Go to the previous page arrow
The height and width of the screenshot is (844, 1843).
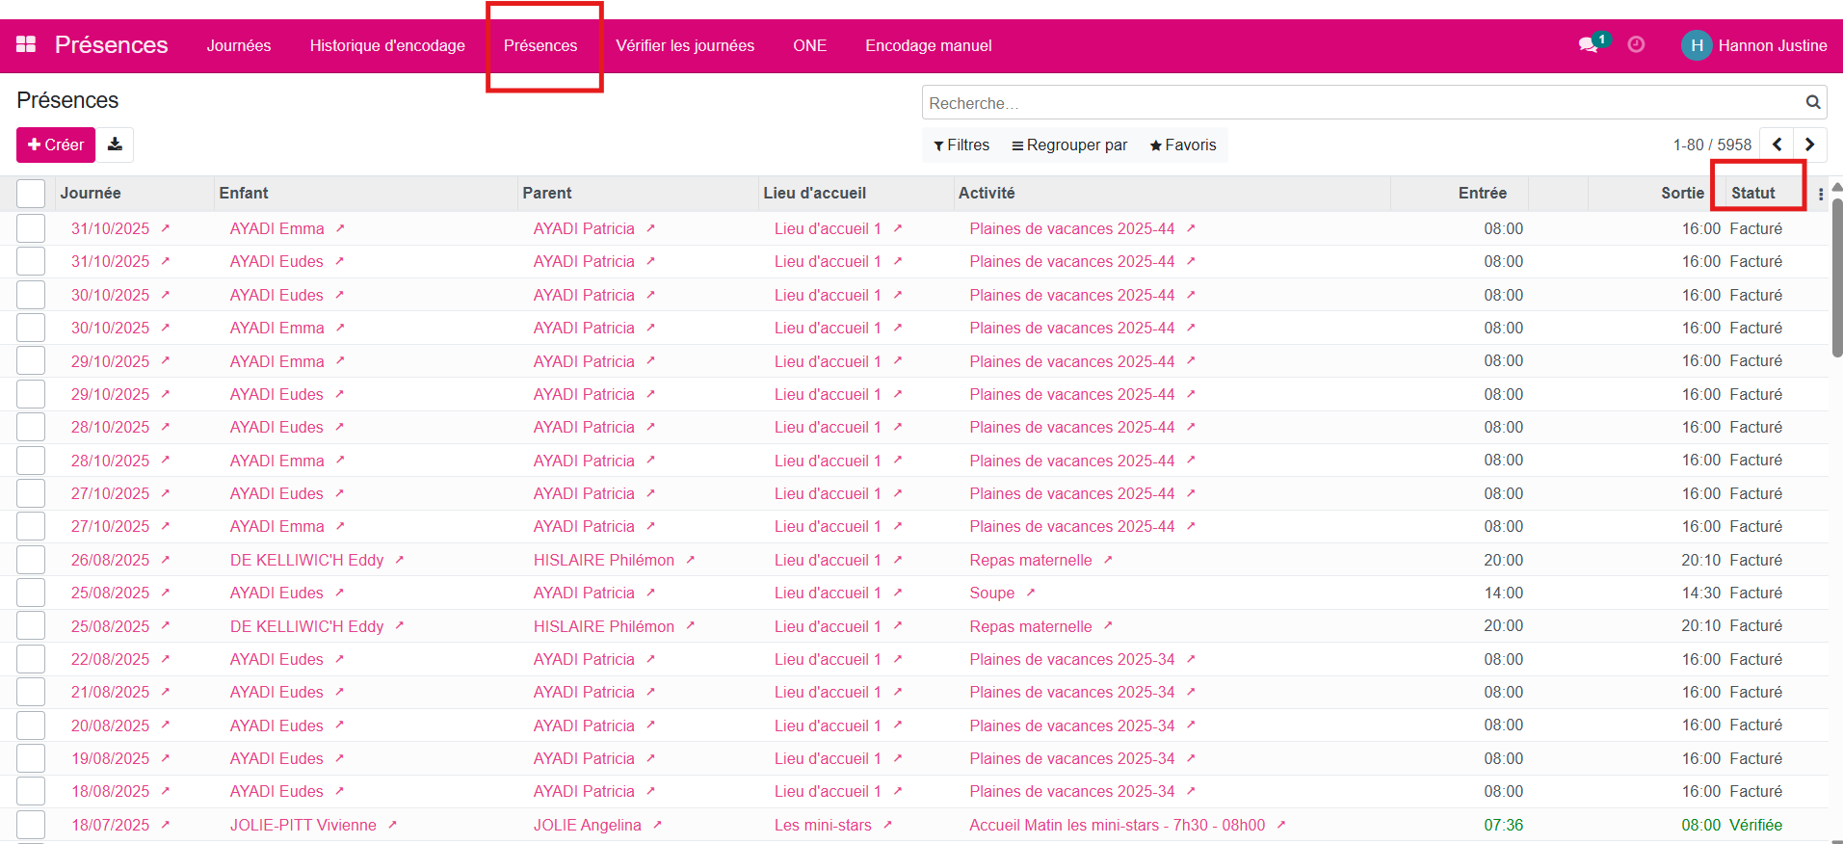coord(1777,145)
